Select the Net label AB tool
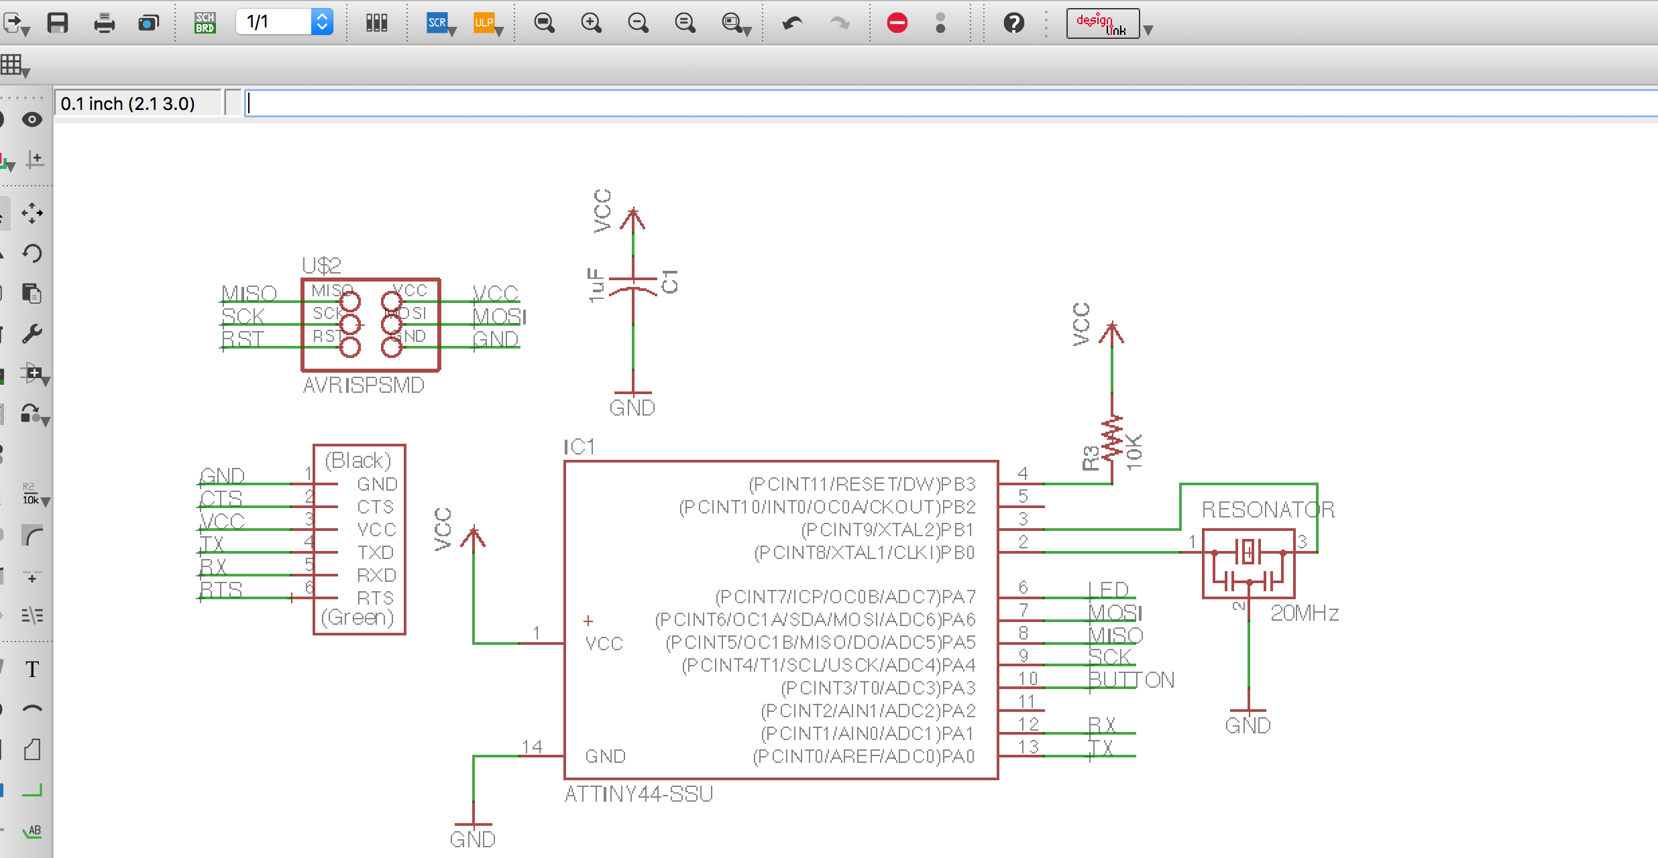This screenshot has height=858, width=1658. 32,831
